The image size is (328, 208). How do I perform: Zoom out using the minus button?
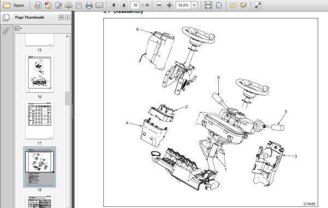click(159, 5)
